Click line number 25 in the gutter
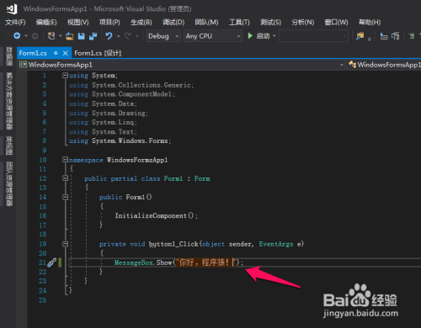Image resolution: width=421 pixels, height=328 pixels. pos(43,300)
